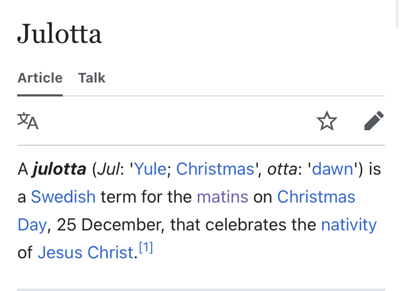Open the purple 'matins' link
The height and width of the screenshot is (291, 402).
click(x=222, y=197)
